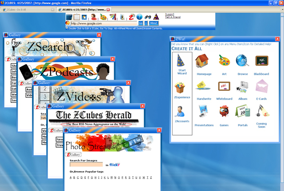Open ZExperience in the ZWiz window
The image size is (284, 191).
coord(182,90)
